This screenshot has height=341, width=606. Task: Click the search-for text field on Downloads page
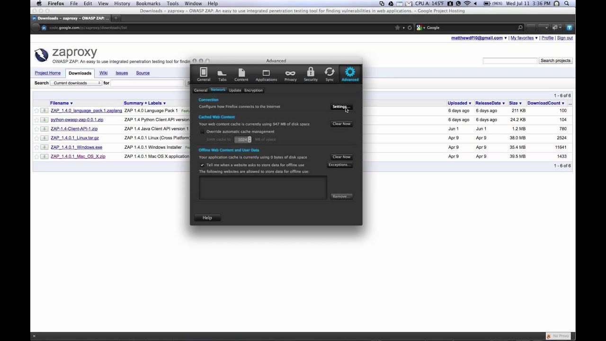coord(147,83)
